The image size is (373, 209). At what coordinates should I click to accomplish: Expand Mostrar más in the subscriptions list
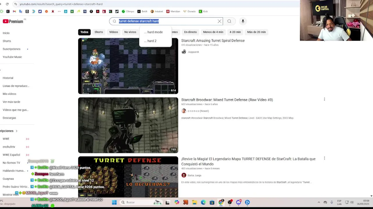(10, 194)
